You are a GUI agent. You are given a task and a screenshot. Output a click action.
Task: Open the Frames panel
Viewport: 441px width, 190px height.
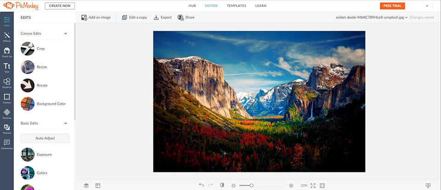[7, 98]
